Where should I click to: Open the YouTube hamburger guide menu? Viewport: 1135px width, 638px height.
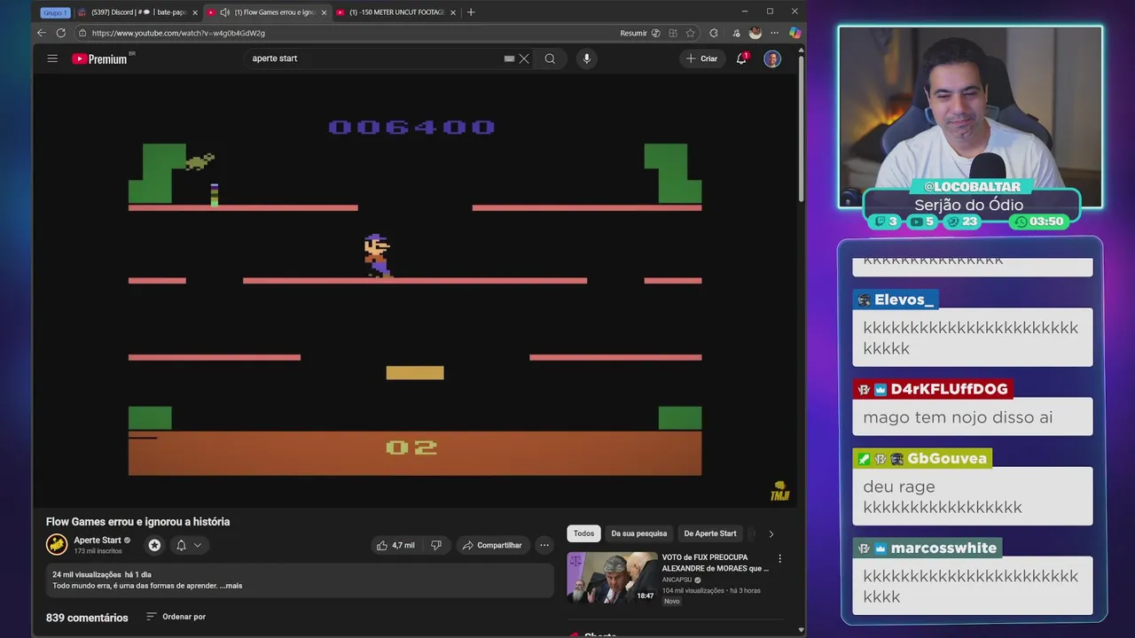click(52, 58)
